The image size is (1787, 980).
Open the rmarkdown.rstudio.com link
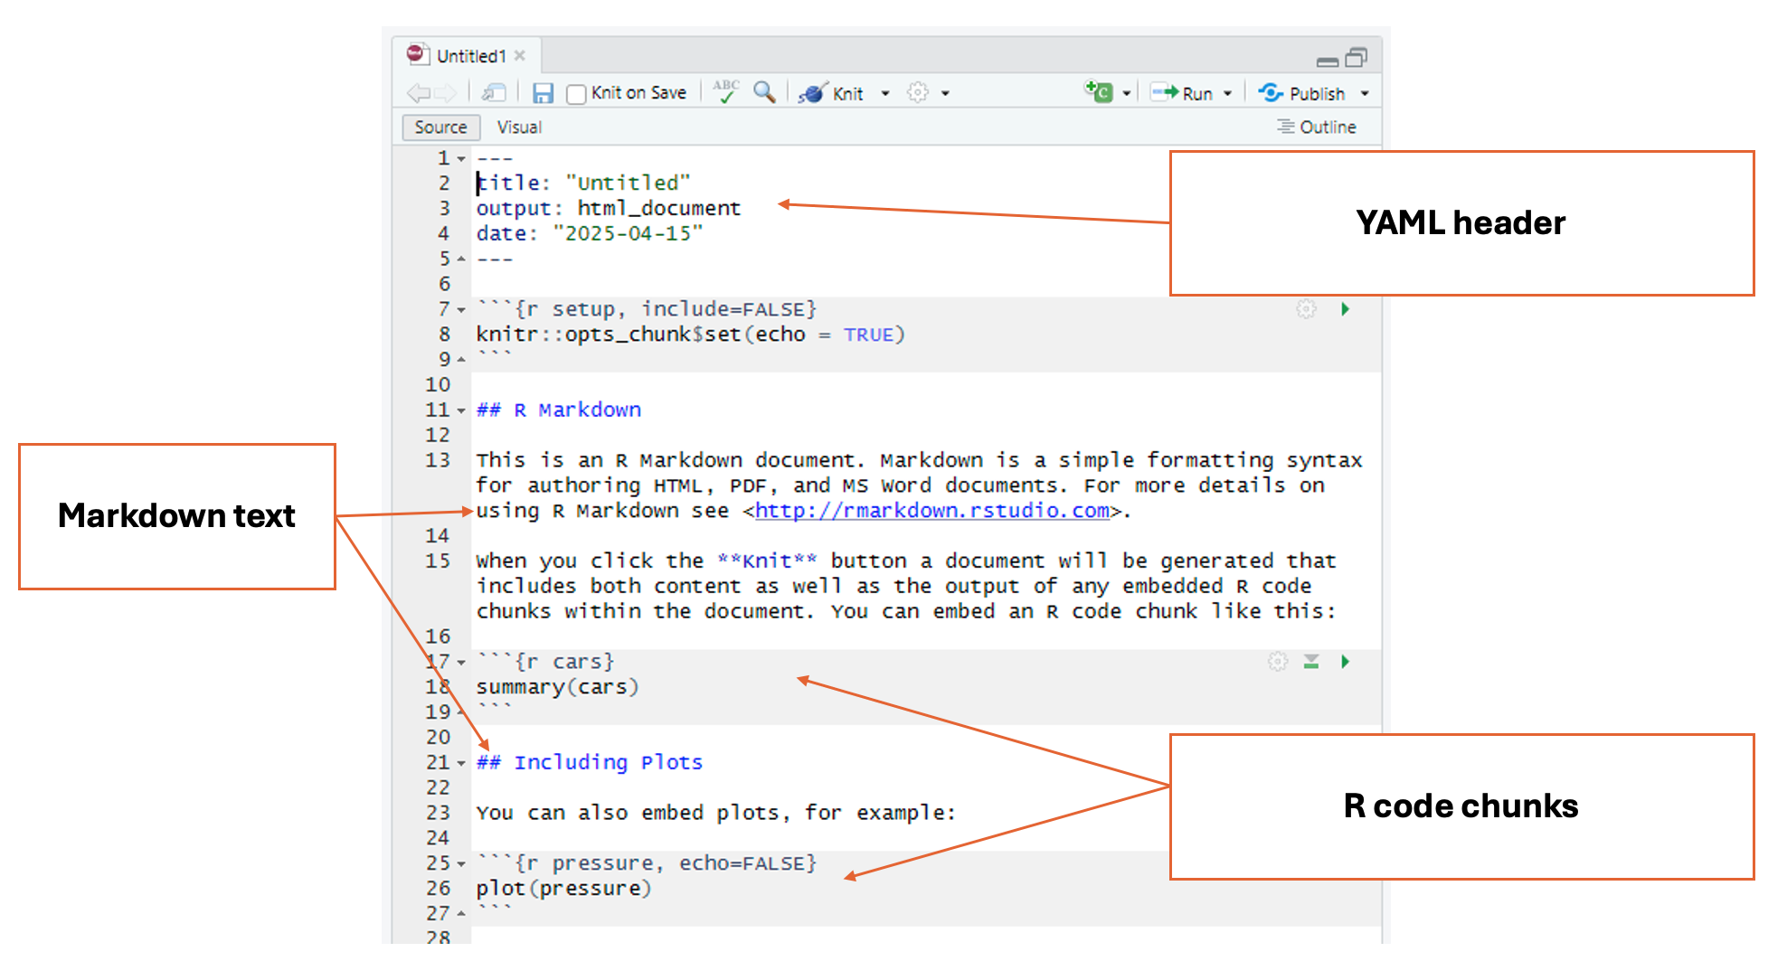(x=932, y=511)
